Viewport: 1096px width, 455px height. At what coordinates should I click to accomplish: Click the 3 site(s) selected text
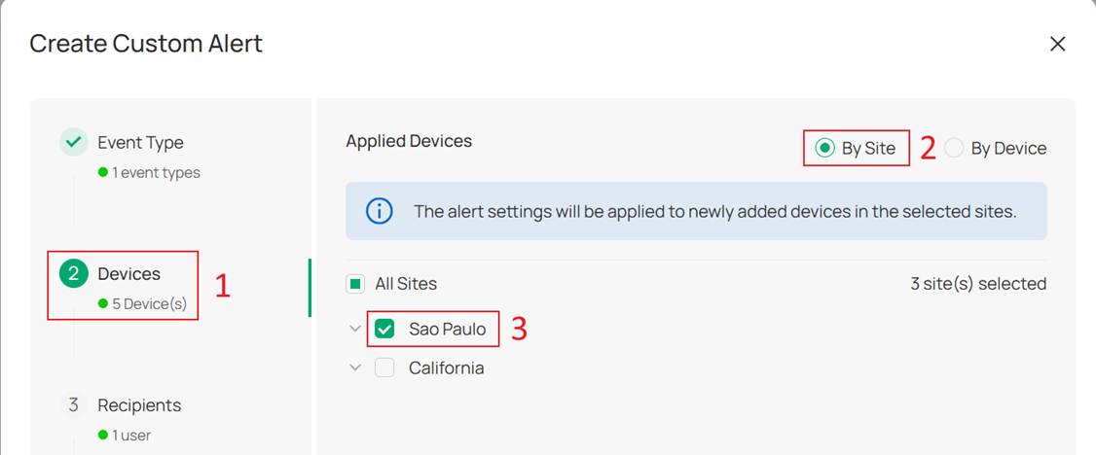pos(978,284)
